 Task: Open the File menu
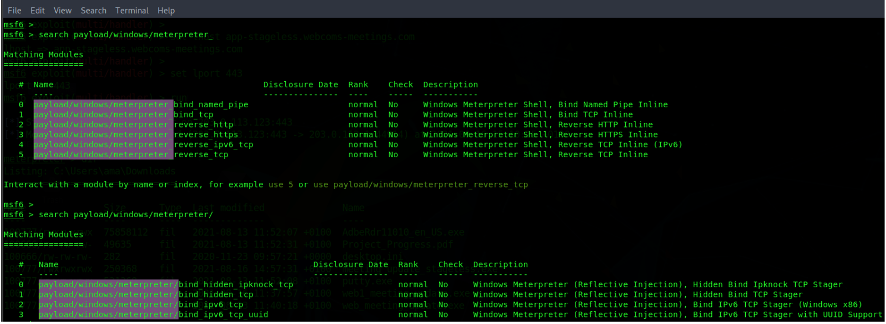[14, 10]
